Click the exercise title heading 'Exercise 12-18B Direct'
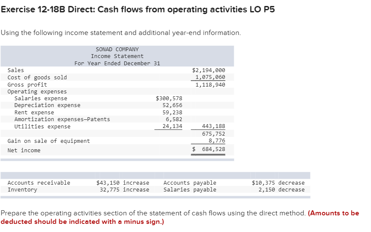Image resolution: width=371 pixels, height=232 pixels. pos(138,9)
